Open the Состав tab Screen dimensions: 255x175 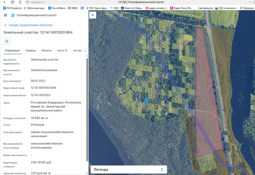[x=77, y=51]
